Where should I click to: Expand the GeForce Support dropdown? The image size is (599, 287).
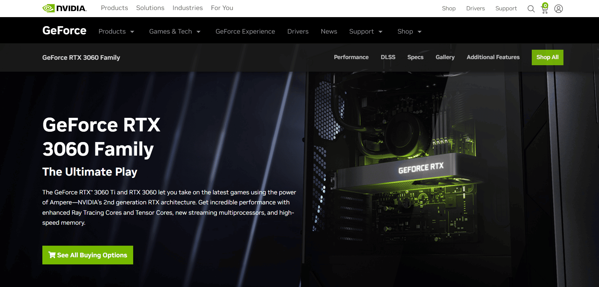(x=366, y=31)
